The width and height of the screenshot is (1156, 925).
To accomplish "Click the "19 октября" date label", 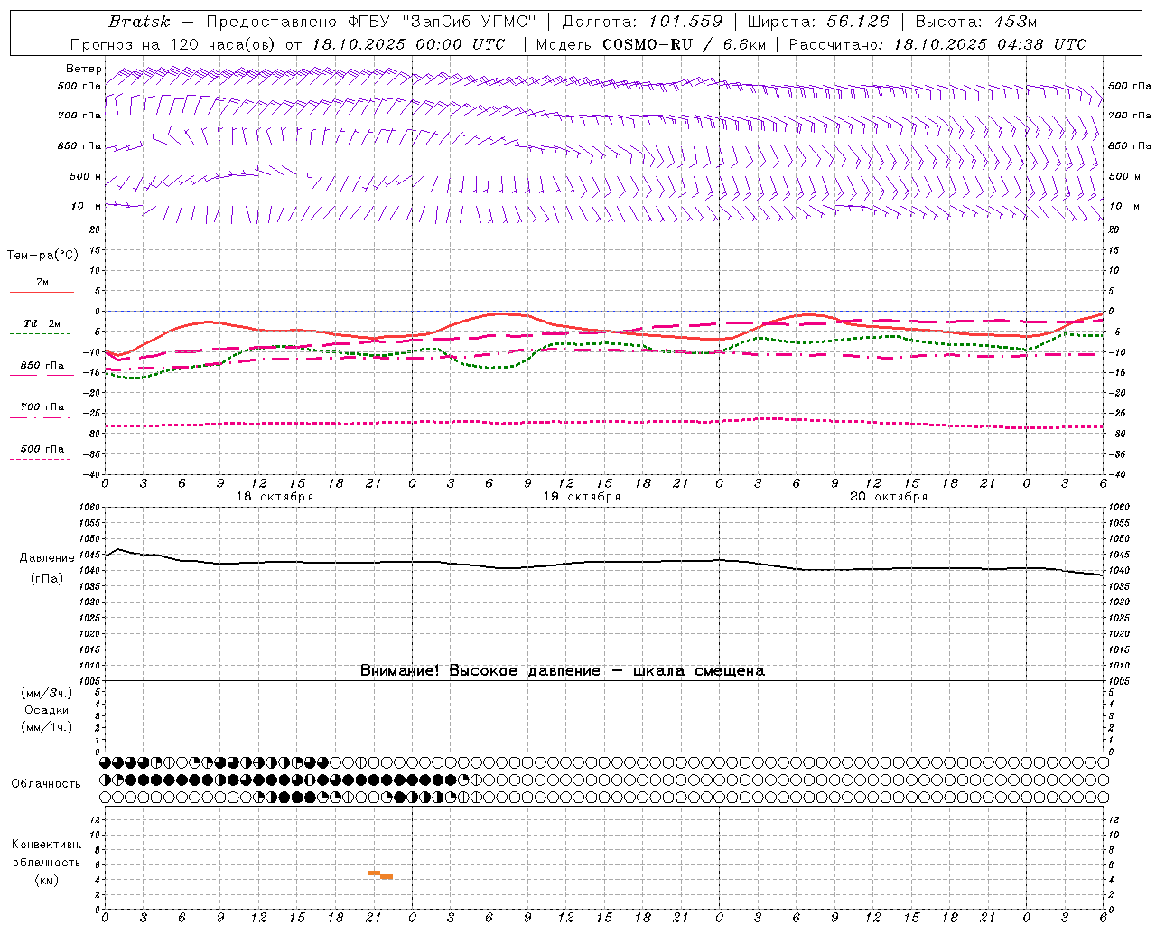I will [582, 497].
